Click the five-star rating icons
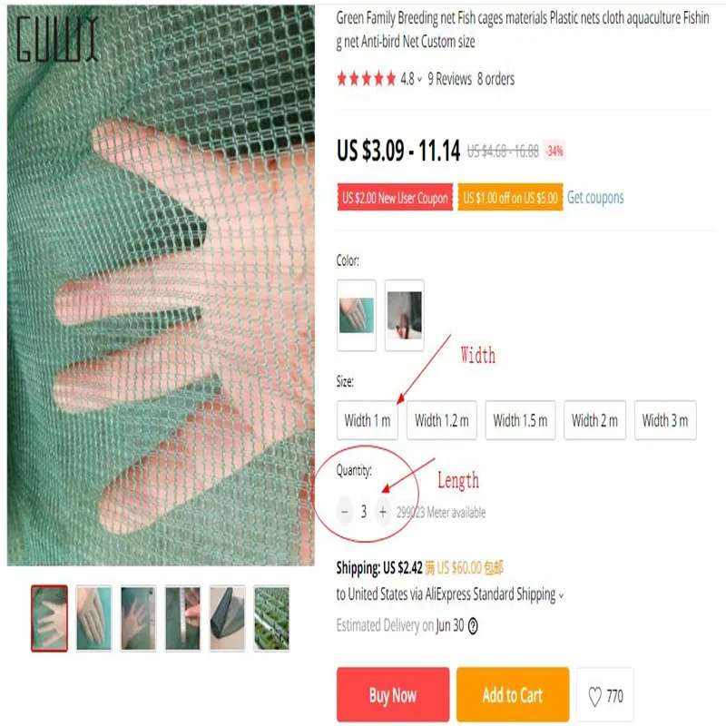The width and height of the screenshot is (726, 726). 367,79
